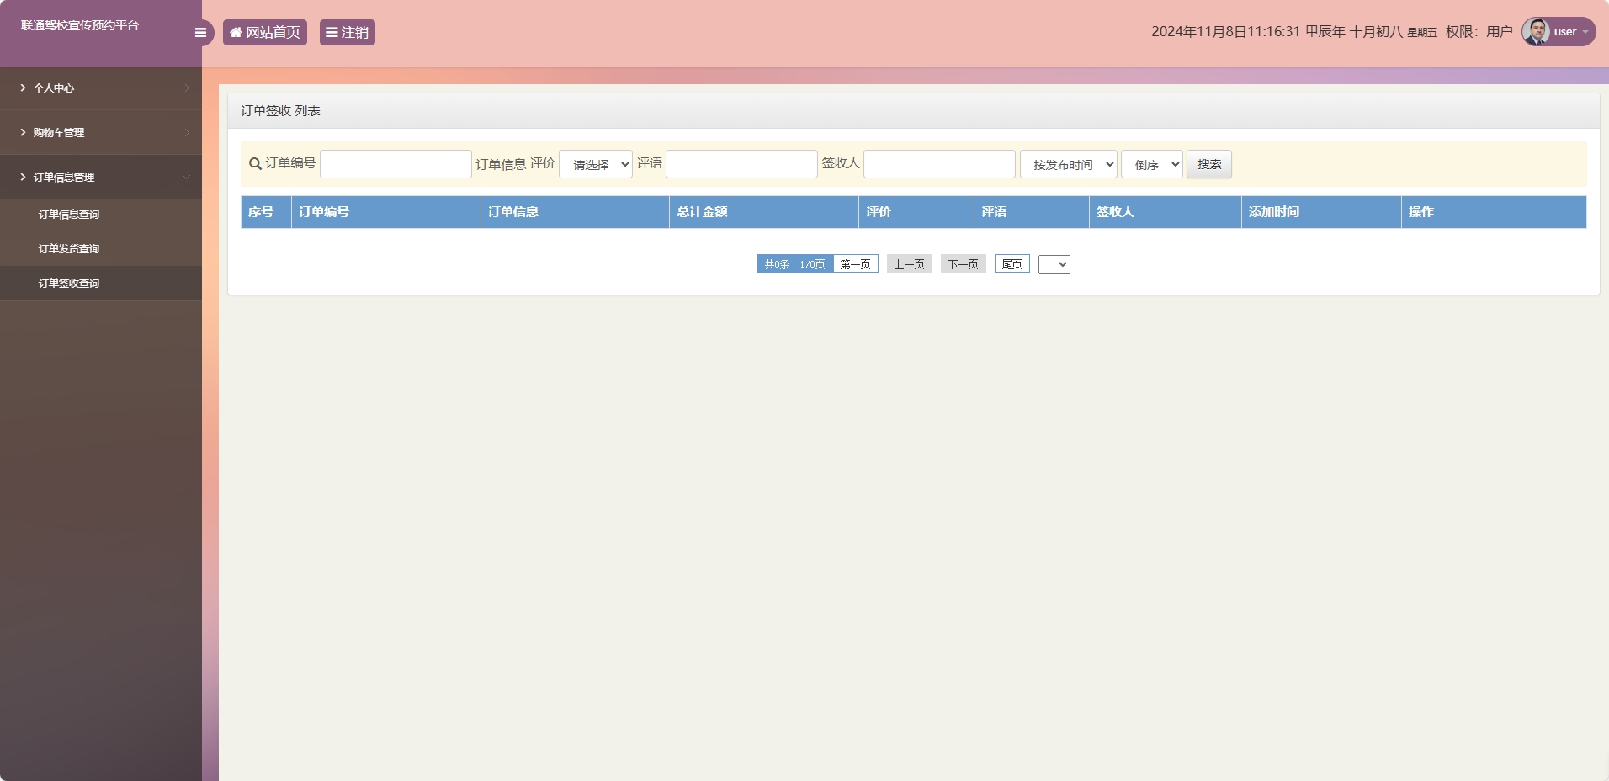
Task: Click the home icon on 网站首页 button
Action: pyautogui.click(x=236, y=33)
